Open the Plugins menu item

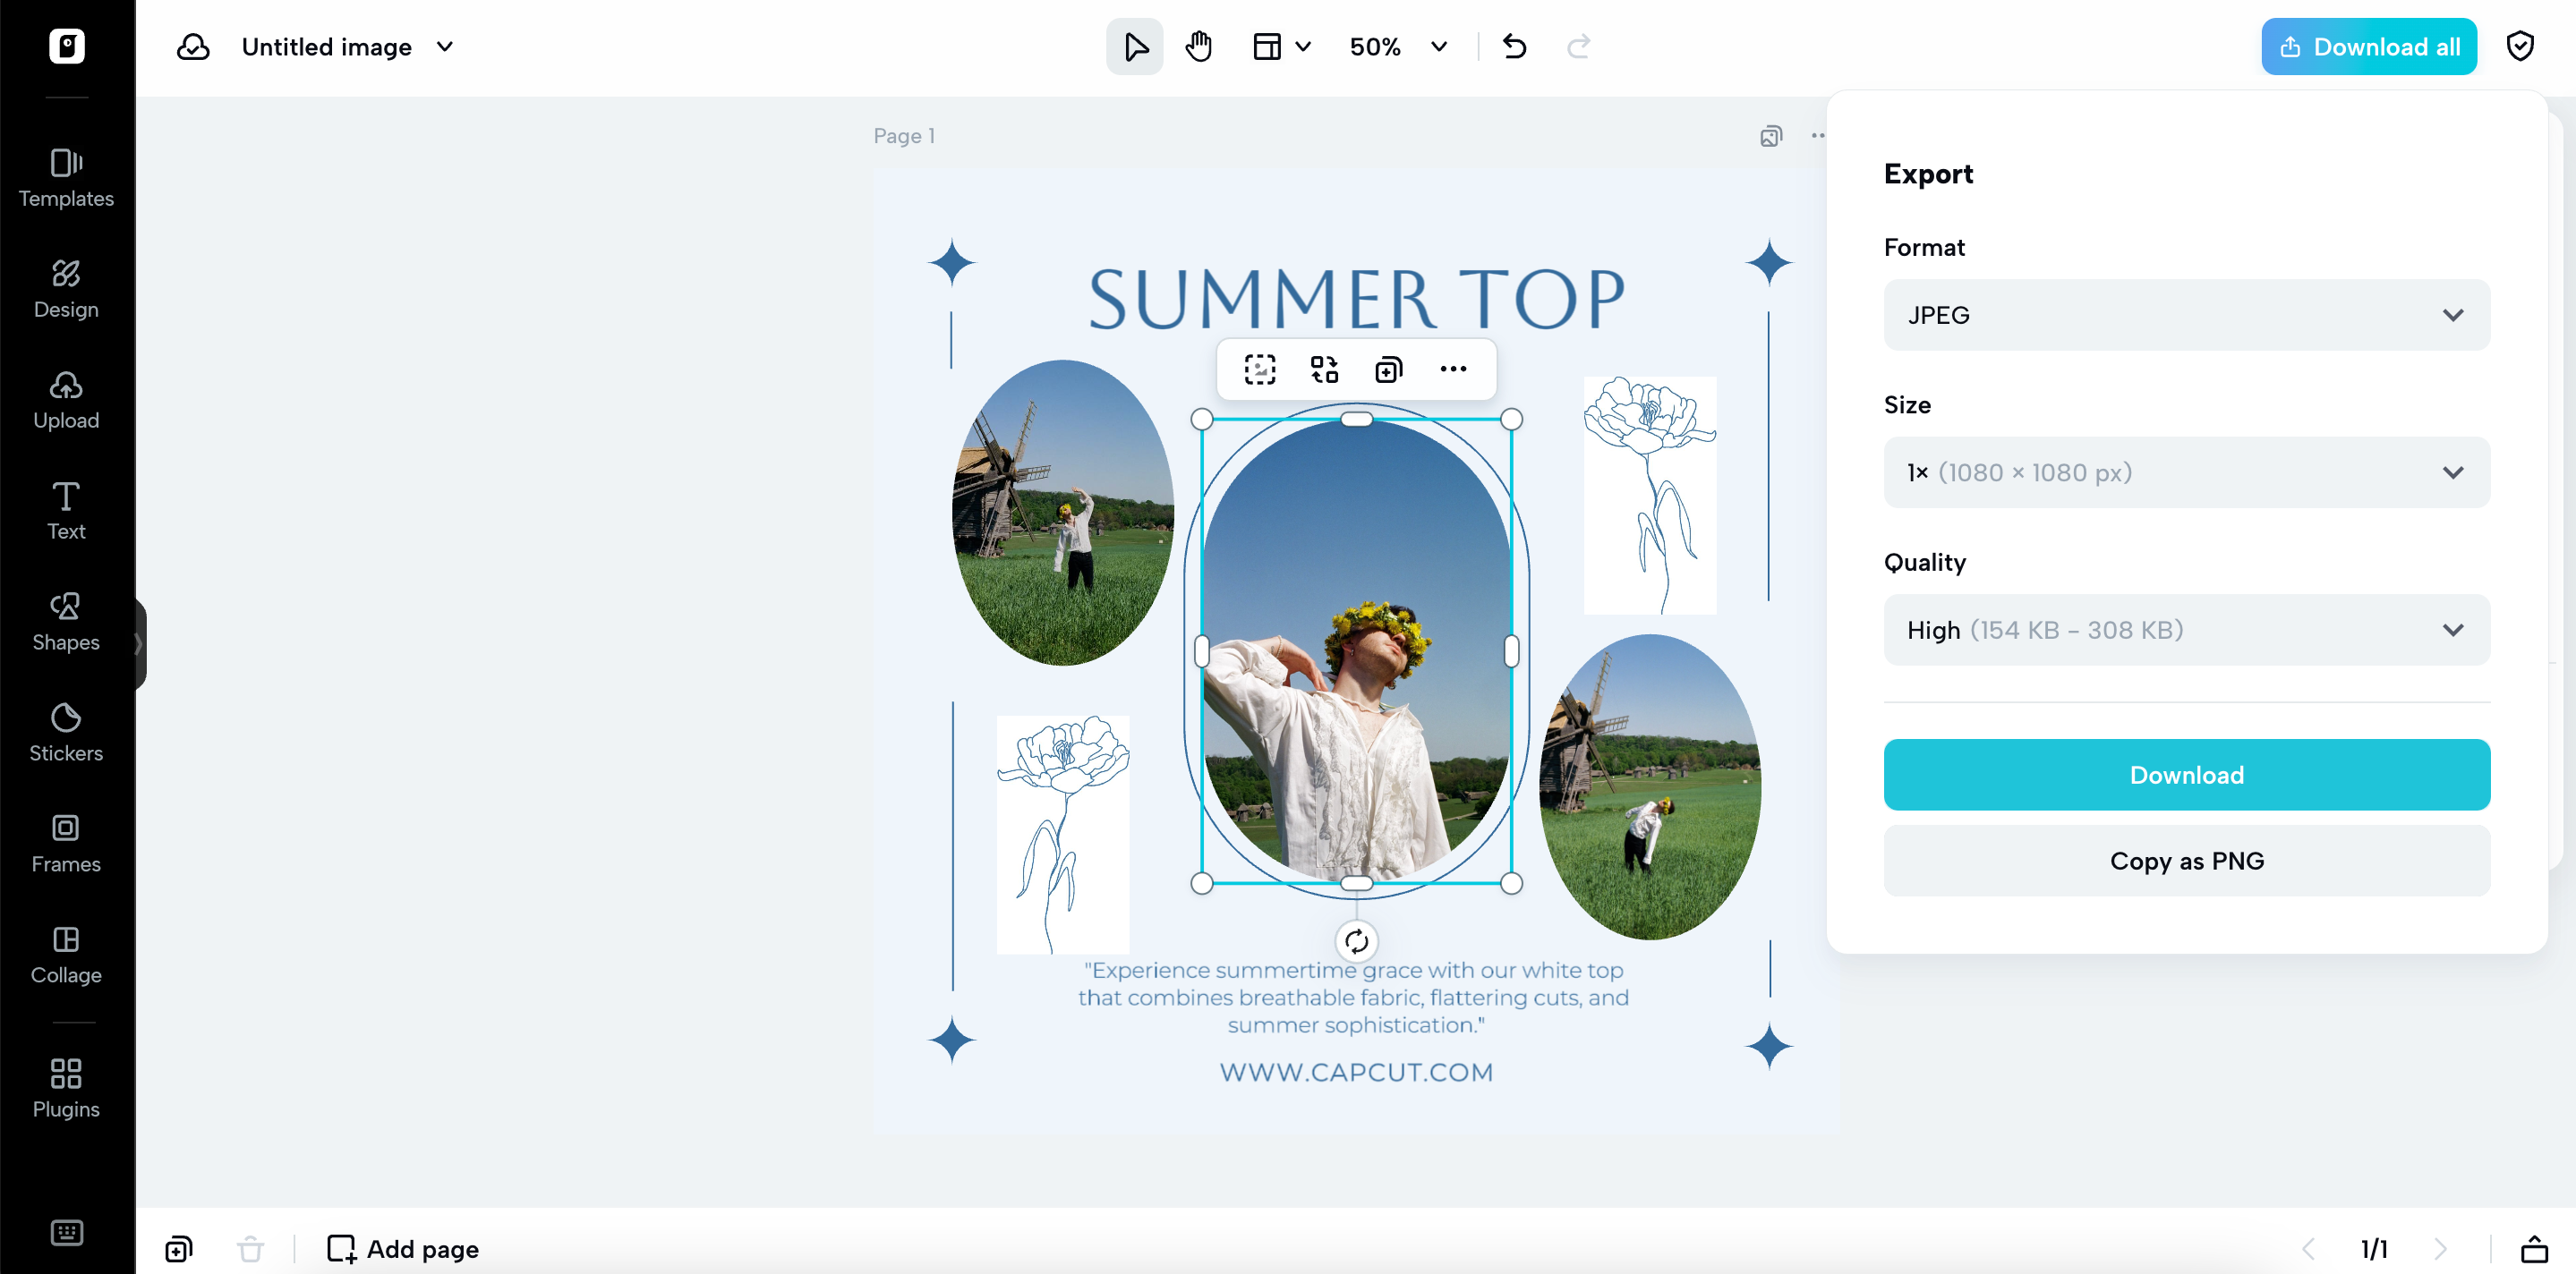click(66, 1087)
